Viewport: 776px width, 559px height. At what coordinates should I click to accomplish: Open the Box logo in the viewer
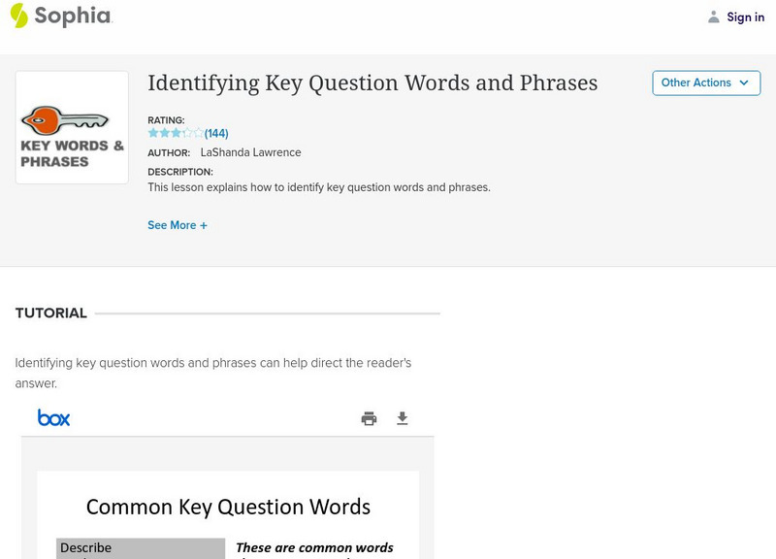pyautogui.click(x=54, y=418)
